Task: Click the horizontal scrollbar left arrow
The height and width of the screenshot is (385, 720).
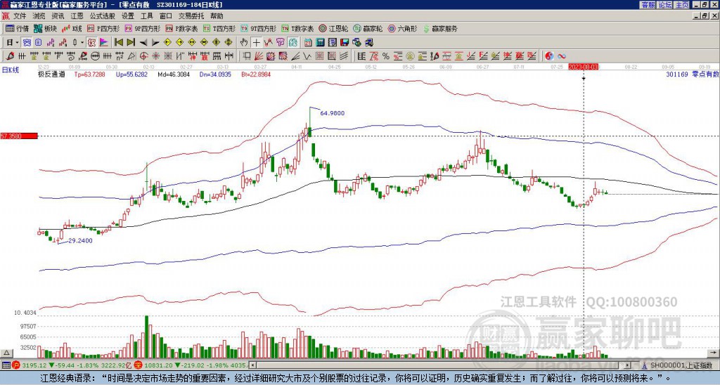Action: tap(252, 365)
